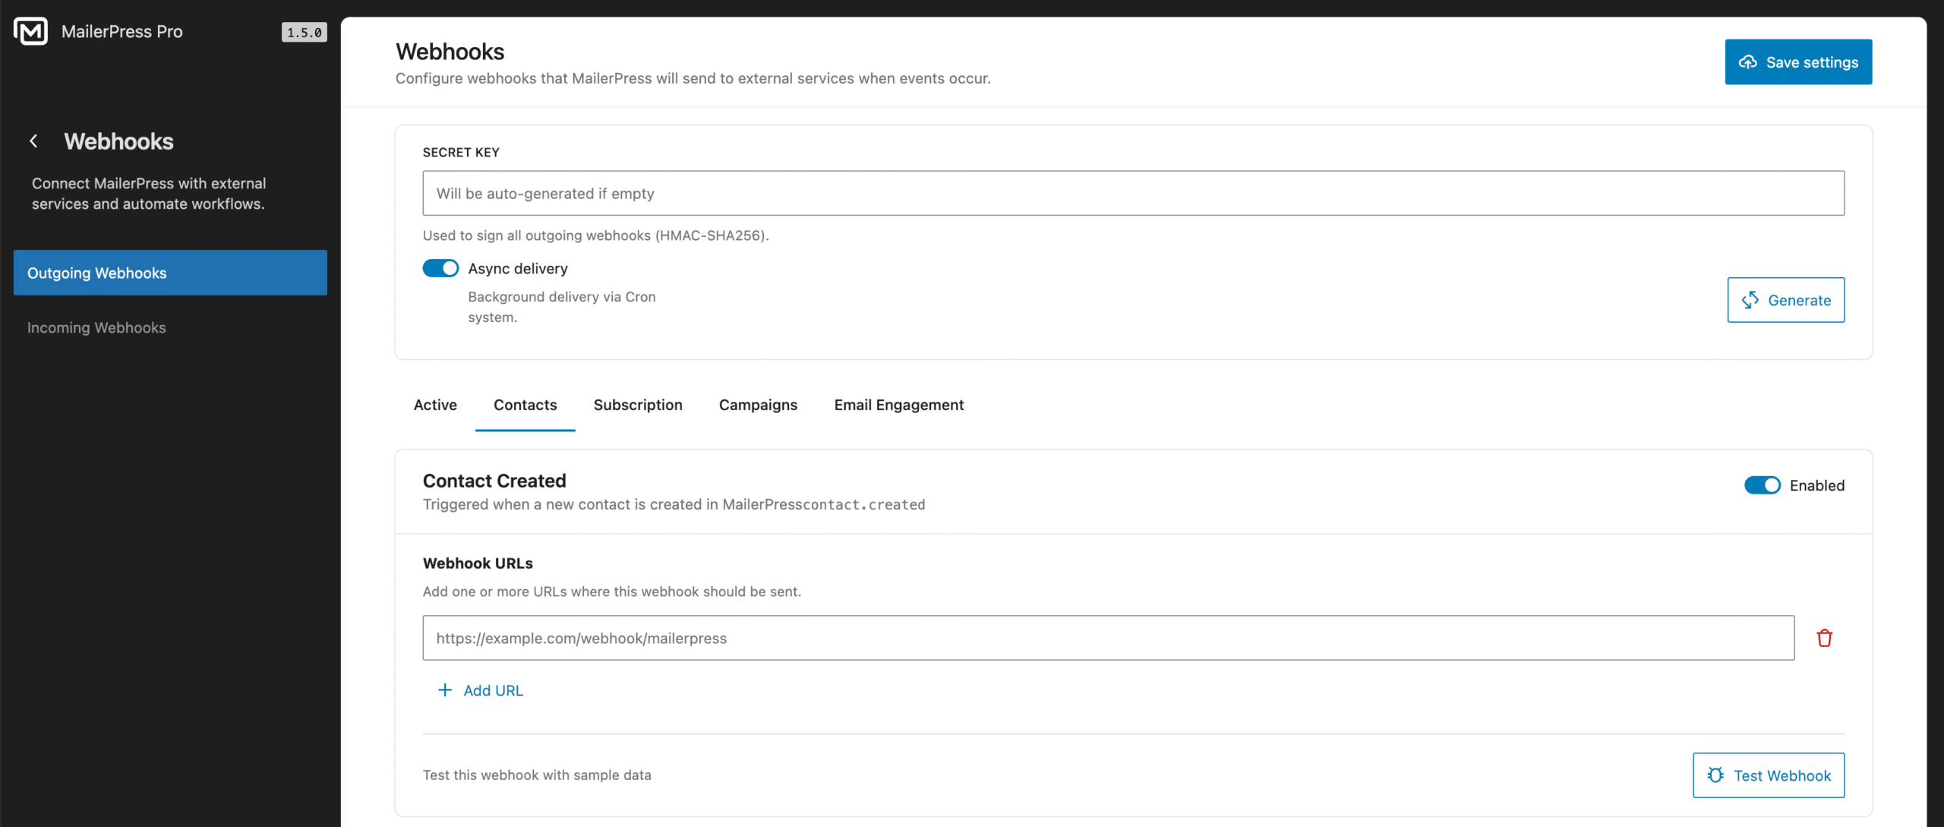The width and height of the screenshot is (1944, 827).
Task: Focus the Secret Key input field
Action: click(x=1133, y=193)
